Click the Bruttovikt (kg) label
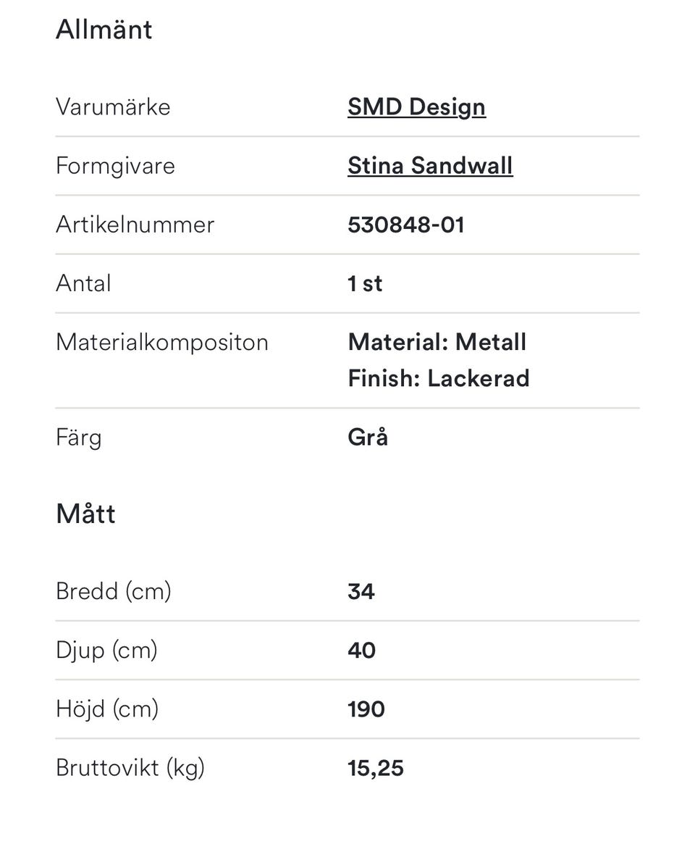695x865 pixels. 130,769
